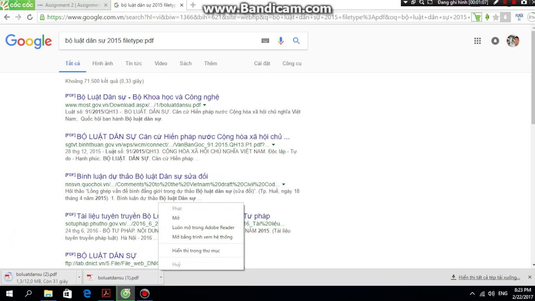Reload the page with the refresh icon
This screenshot has width=535, height=301.
click(30, 17)
